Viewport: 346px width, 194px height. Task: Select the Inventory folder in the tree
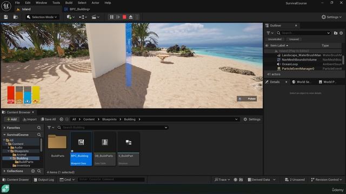tap(23, 165)
